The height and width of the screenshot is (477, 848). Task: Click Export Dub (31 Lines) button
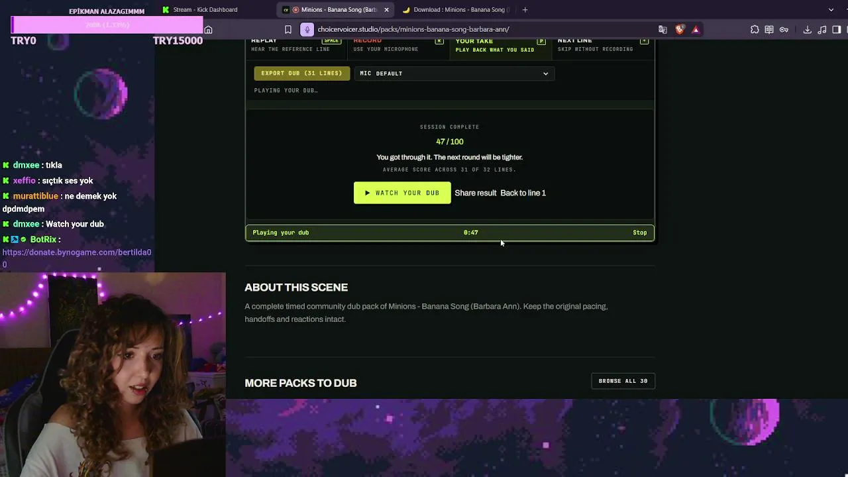301,74
